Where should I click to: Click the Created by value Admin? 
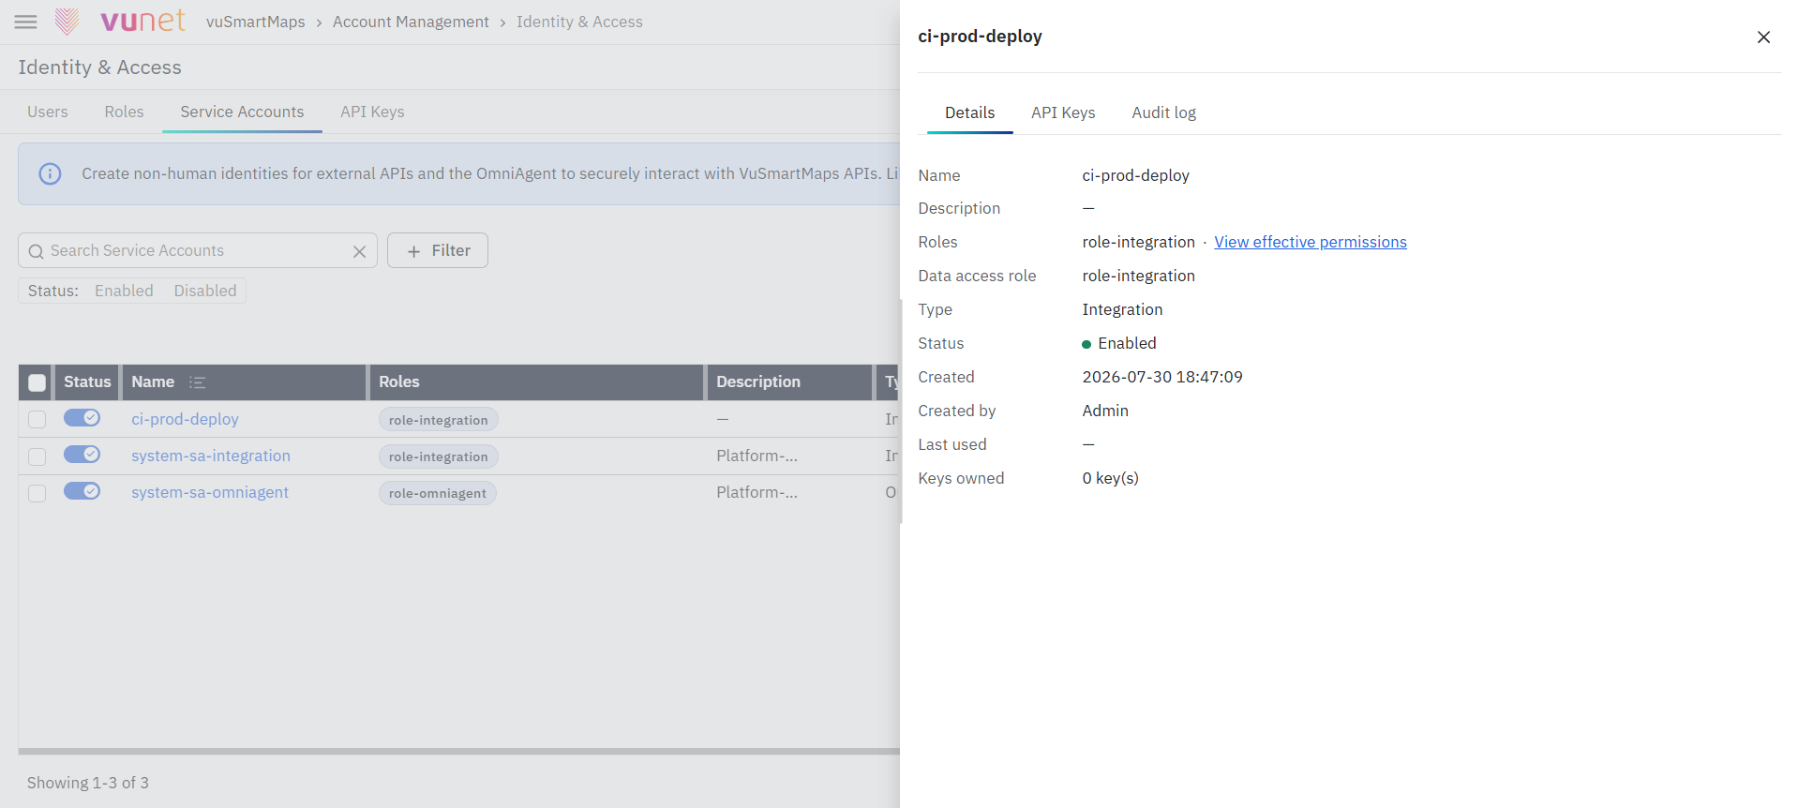pos(1105,411)
